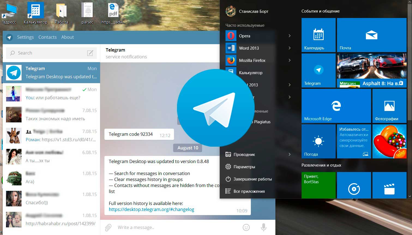412x235 pixels.
Task: Open the desktop.telegram.org changelog link
Action: click(x=151, y=209)
